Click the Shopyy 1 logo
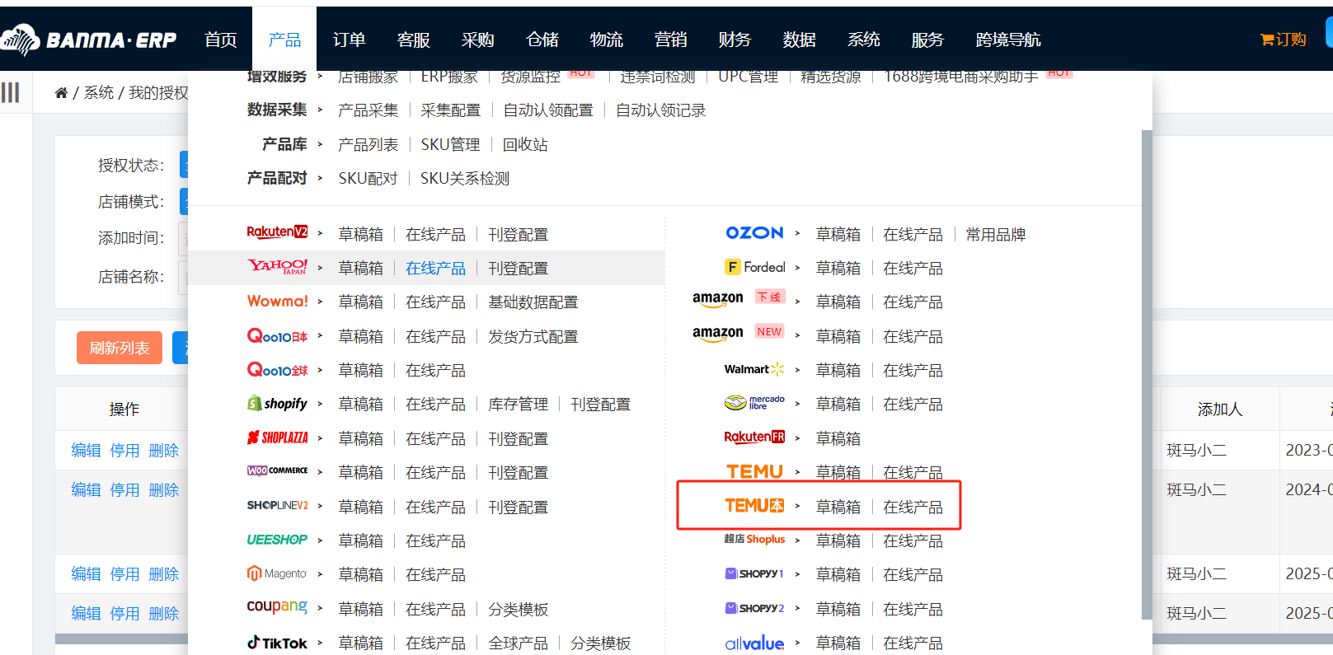Viewport: 1333px width, 655px height. pos(754,573)
